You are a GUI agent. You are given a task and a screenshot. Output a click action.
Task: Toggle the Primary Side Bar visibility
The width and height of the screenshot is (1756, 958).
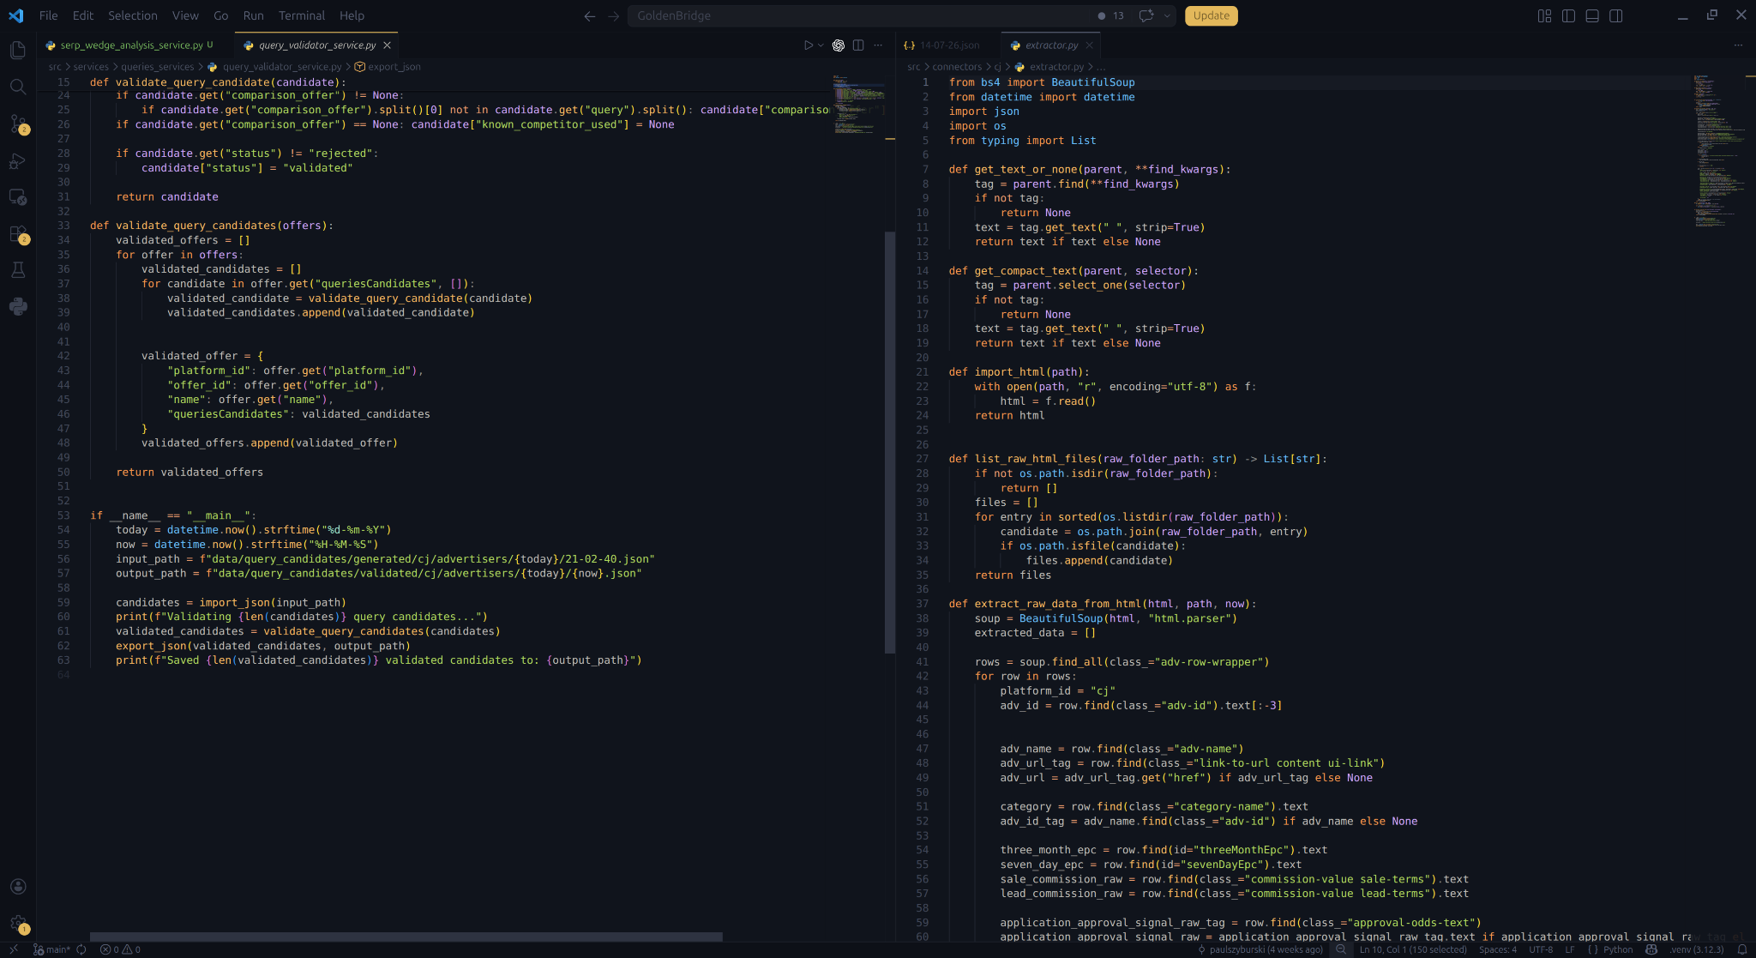tap(1568, 15)
